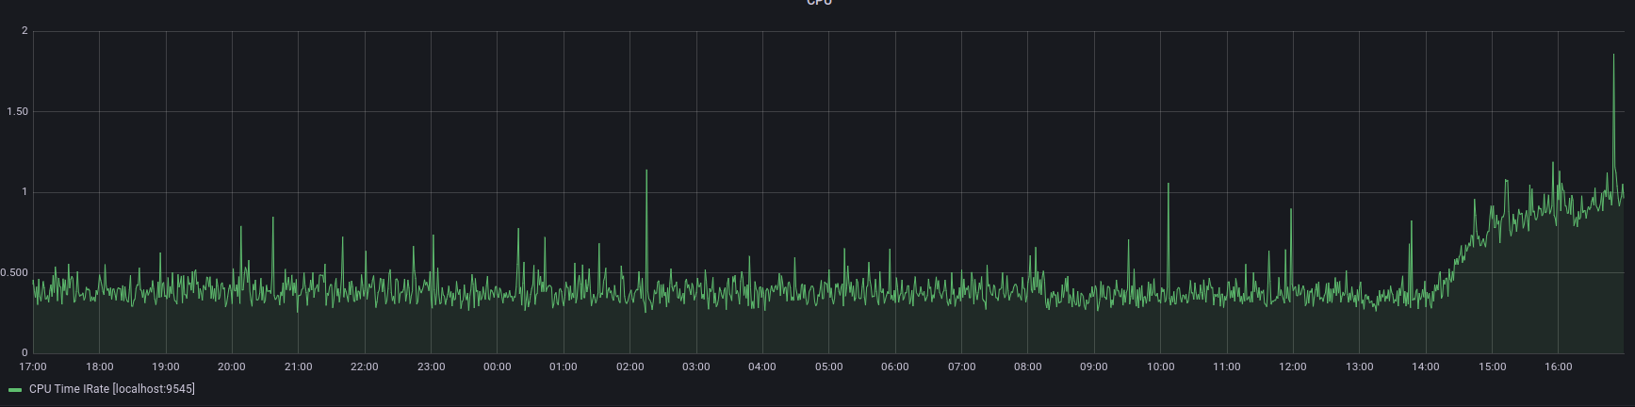Click the green legend color swatch
The width and height of the screenshot is (1635, 407).
[15, 389]
